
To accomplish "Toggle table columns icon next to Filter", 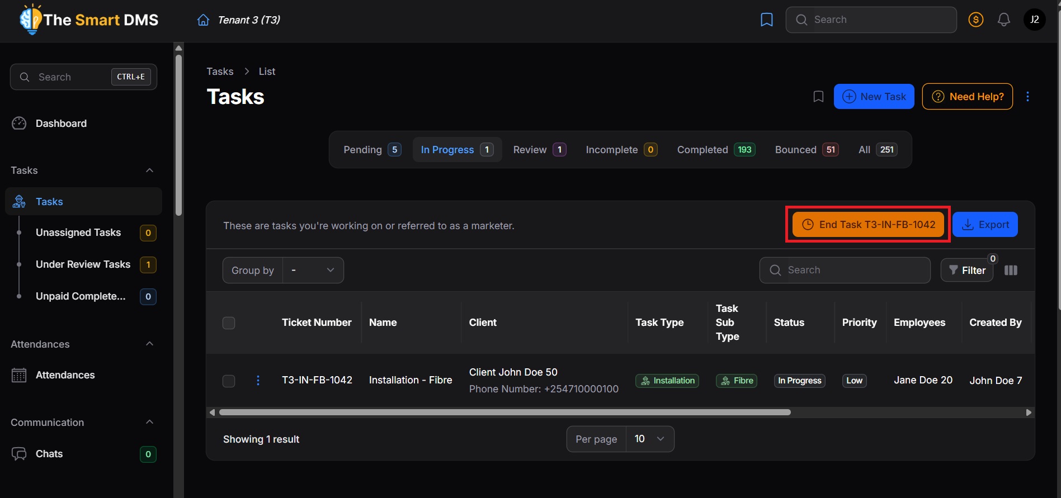I will [x=1010, y=271].
